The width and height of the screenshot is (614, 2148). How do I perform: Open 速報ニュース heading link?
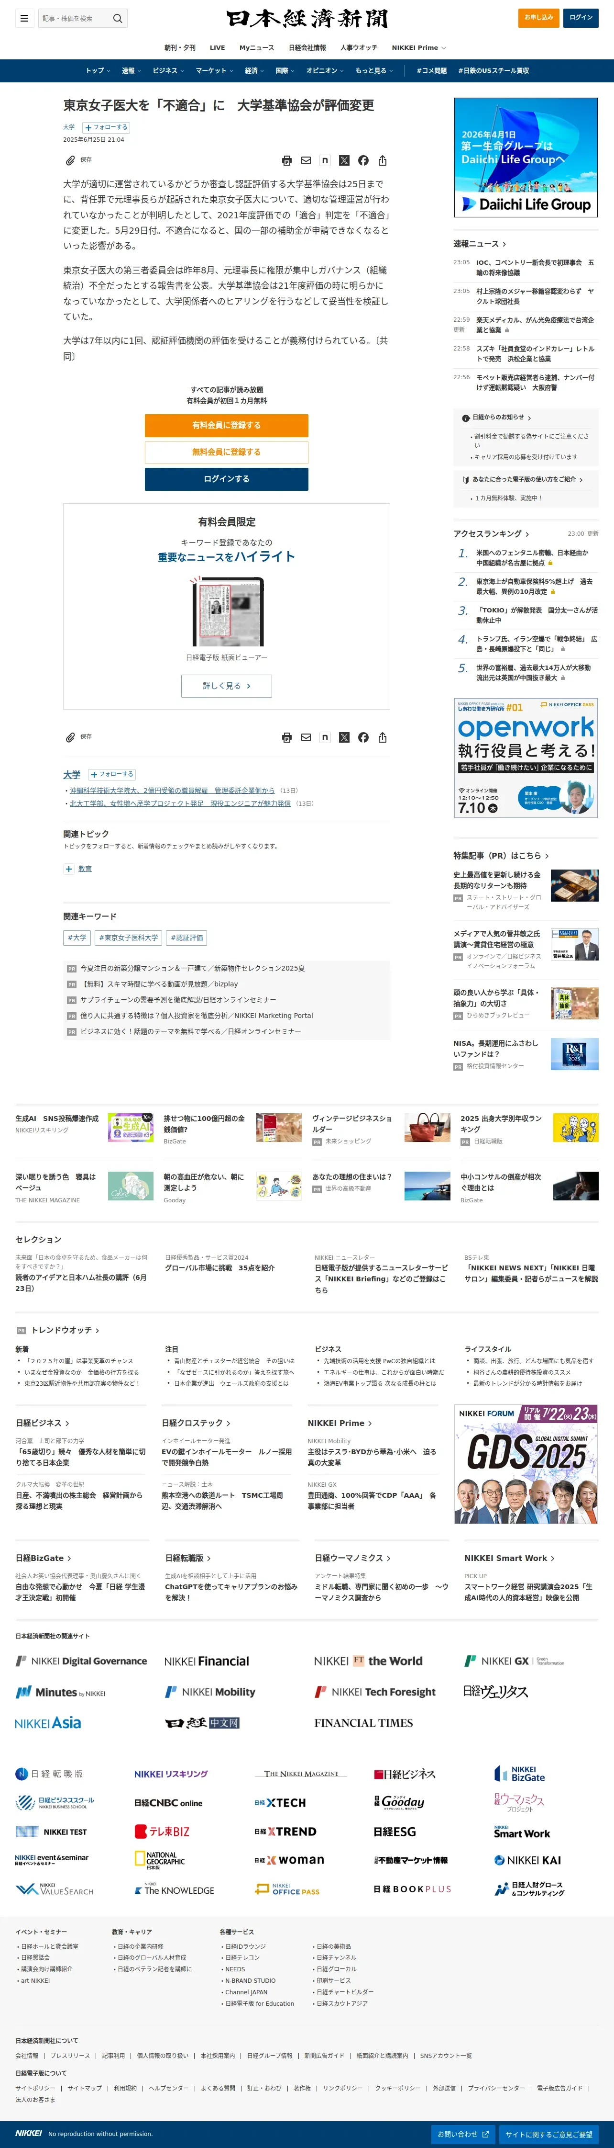click(480, 244)
